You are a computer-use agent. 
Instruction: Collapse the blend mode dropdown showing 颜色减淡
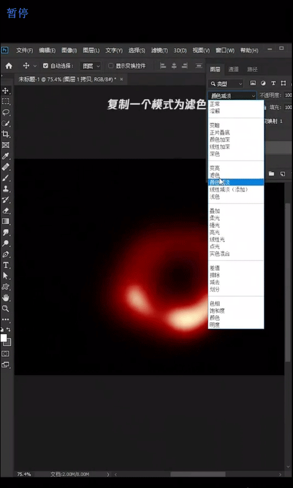coord(232,96)
